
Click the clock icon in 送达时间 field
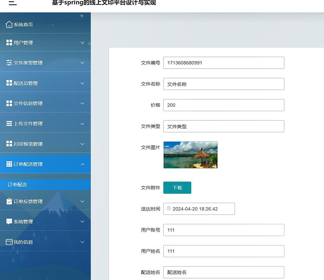click(168, 208)
